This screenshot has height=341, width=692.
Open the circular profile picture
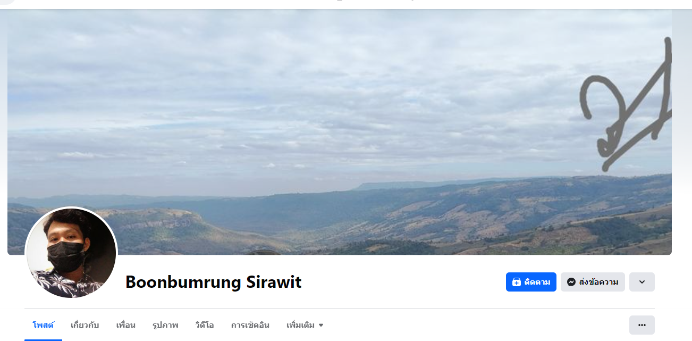(71, 253)
